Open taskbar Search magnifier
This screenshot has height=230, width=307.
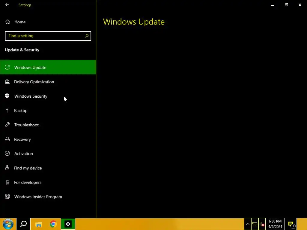pyautogui.click(x=23, y=224)
